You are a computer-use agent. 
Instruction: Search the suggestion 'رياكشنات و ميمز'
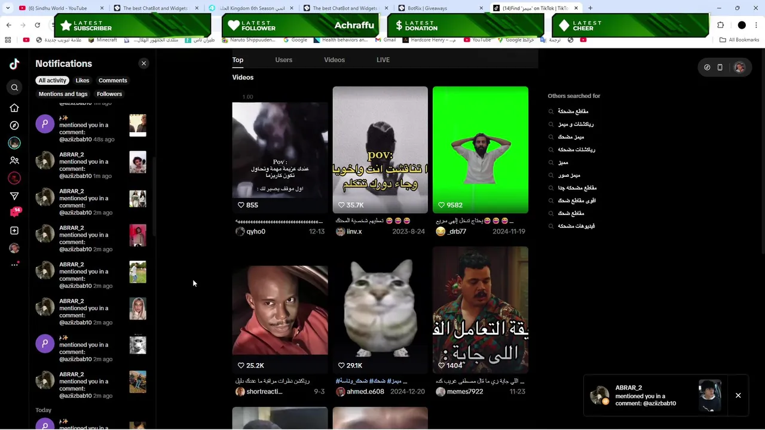point(576,124)
